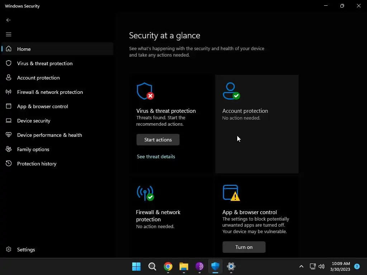Screen dimensions: 367x275
Task: Open the Windows Start menu
Action: click(x=136, y=266)
